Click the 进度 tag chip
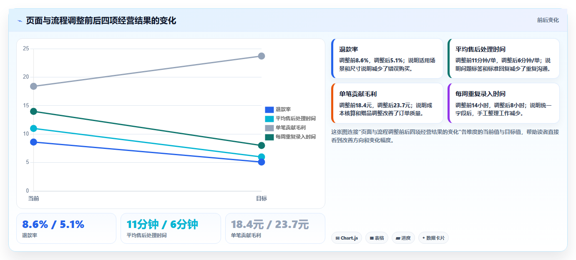 click(403, 238)
